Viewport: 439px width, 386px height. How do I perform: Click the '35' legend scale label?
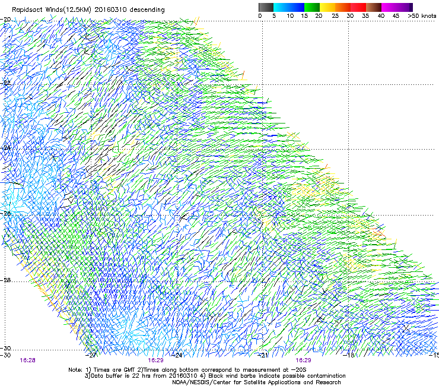[365, 15]
